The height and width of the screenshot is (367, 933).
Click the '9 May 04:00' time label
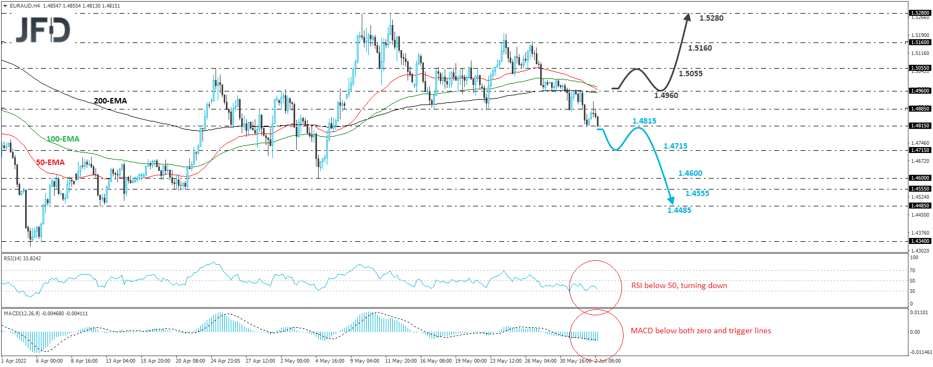tap(364, 361)
